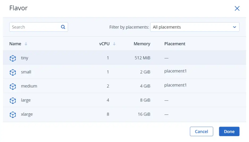Viewport: 249px width, 142px height.
Task: Focus the Search input field
Action: pyautogui.click(x=35, y=27)
